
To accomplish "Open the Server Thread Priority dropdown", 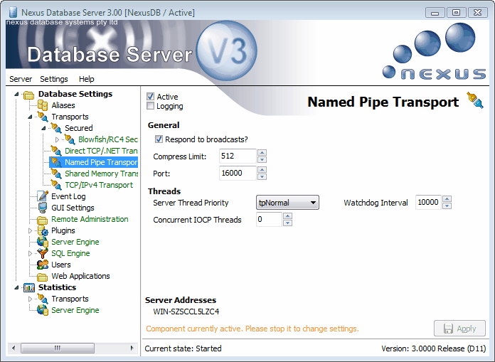I will (x=287, y=203).
